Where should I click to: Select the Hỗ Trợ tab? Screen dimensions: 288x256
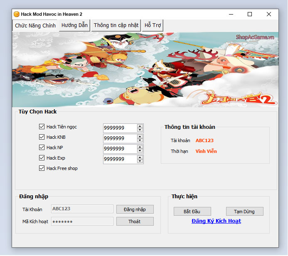pyautogui.click(x=153, y=25)
